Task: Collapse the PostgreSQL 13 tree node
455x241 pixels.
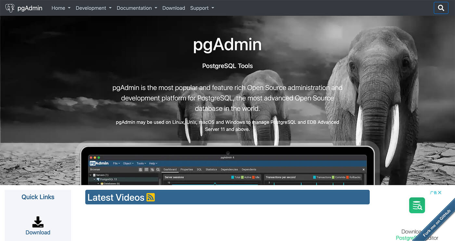Action: [x=95, y=179]
